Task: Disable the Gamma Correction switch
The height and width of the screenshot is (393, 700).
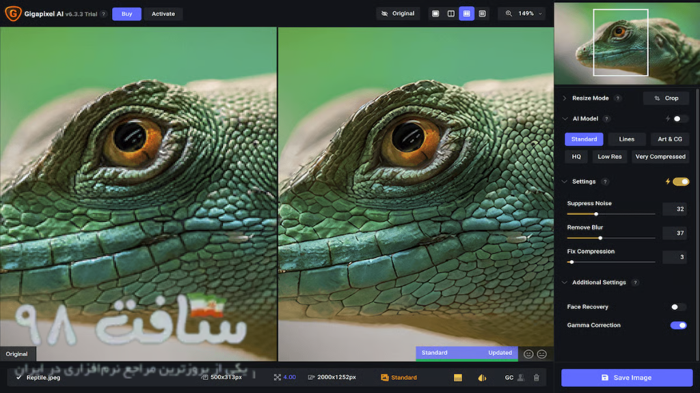Action: [x=678, y=325]
